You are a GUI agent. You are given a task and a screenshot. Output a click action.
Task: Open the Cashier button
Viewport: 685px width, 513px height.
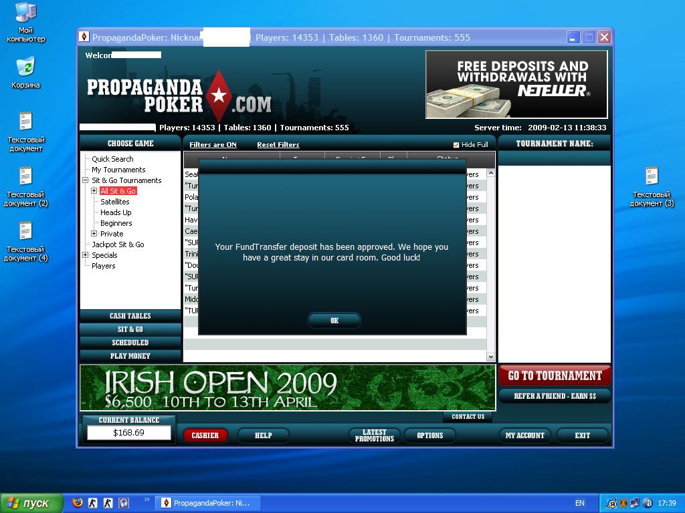point(205,436)
